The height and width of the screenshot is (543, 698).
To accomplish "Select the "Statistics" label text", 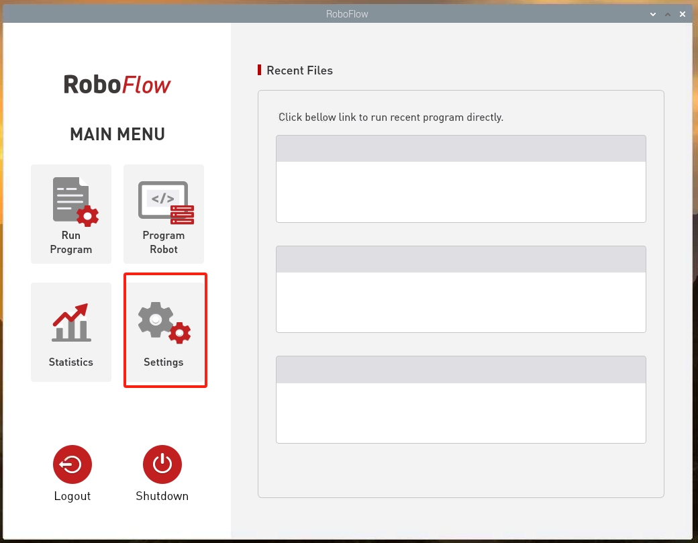I will click(70, 362).
